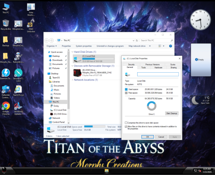Screen dimensions: 215x175
Task: Switch to the Tools tab in properties
Action: tap(144, 68)
